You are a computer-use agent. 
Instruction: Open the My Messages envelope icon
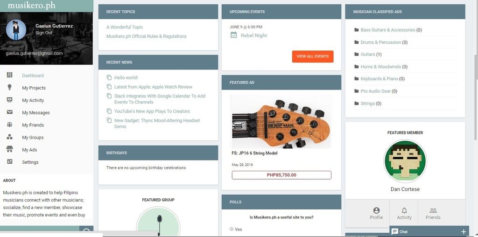coord(9,112)
